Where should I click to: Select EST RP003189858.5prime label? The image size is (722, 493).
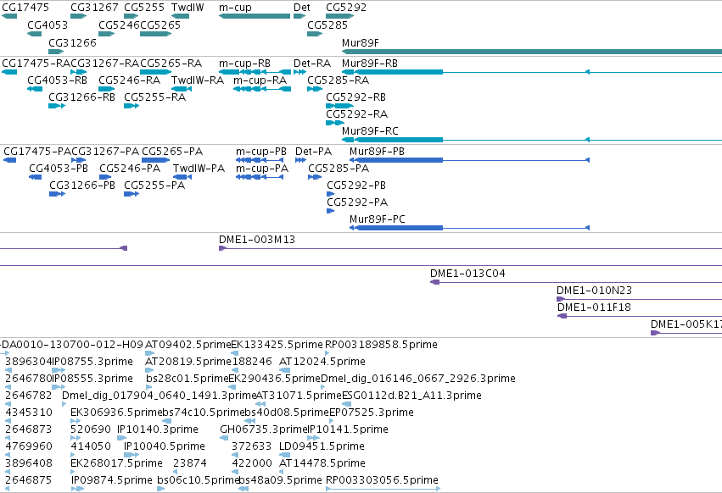pos(381,345)
